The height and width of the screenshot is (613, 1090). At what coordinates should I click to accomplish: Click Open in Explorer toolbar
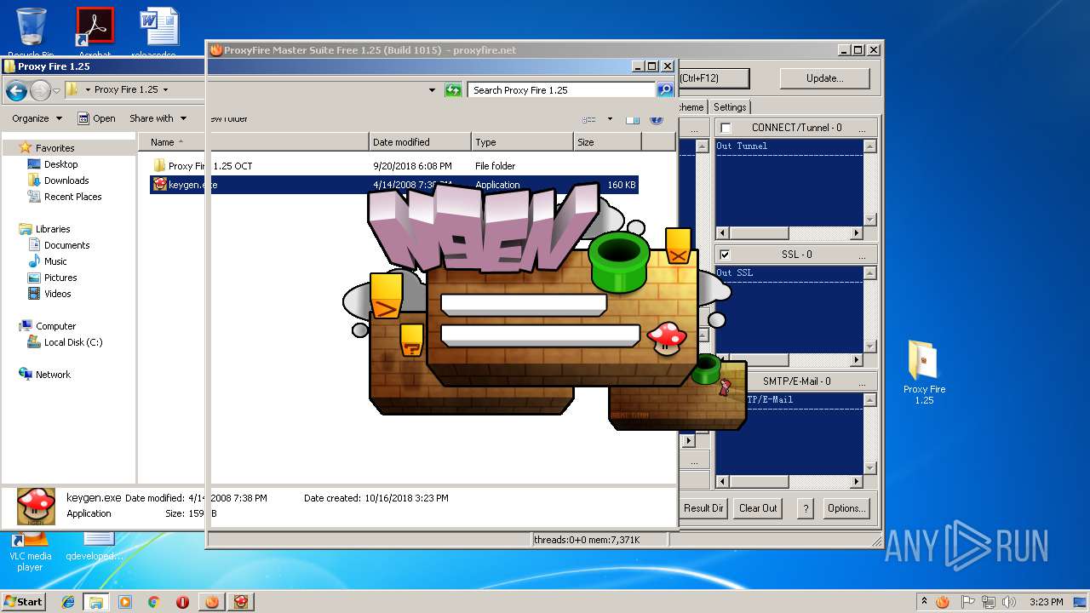click(x=96, y=118)
